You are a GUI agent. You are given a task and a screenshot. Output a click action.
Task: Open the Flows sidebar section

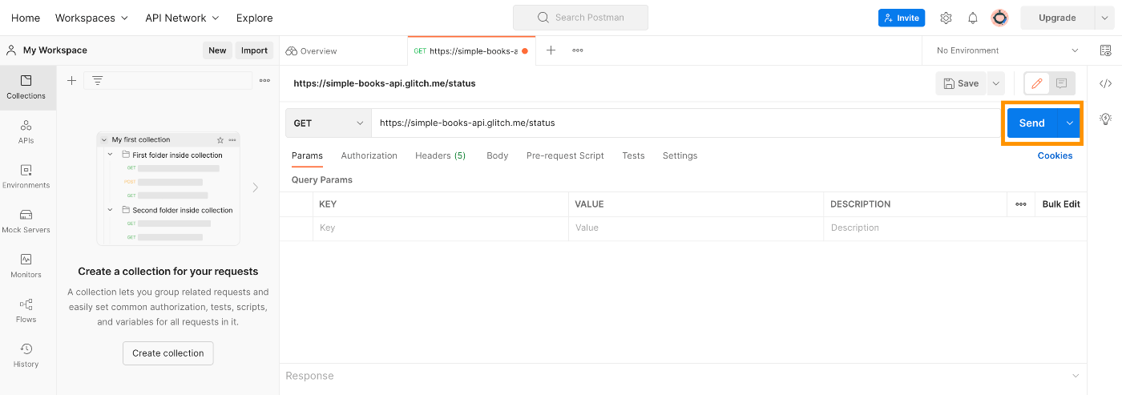[26, 311]
